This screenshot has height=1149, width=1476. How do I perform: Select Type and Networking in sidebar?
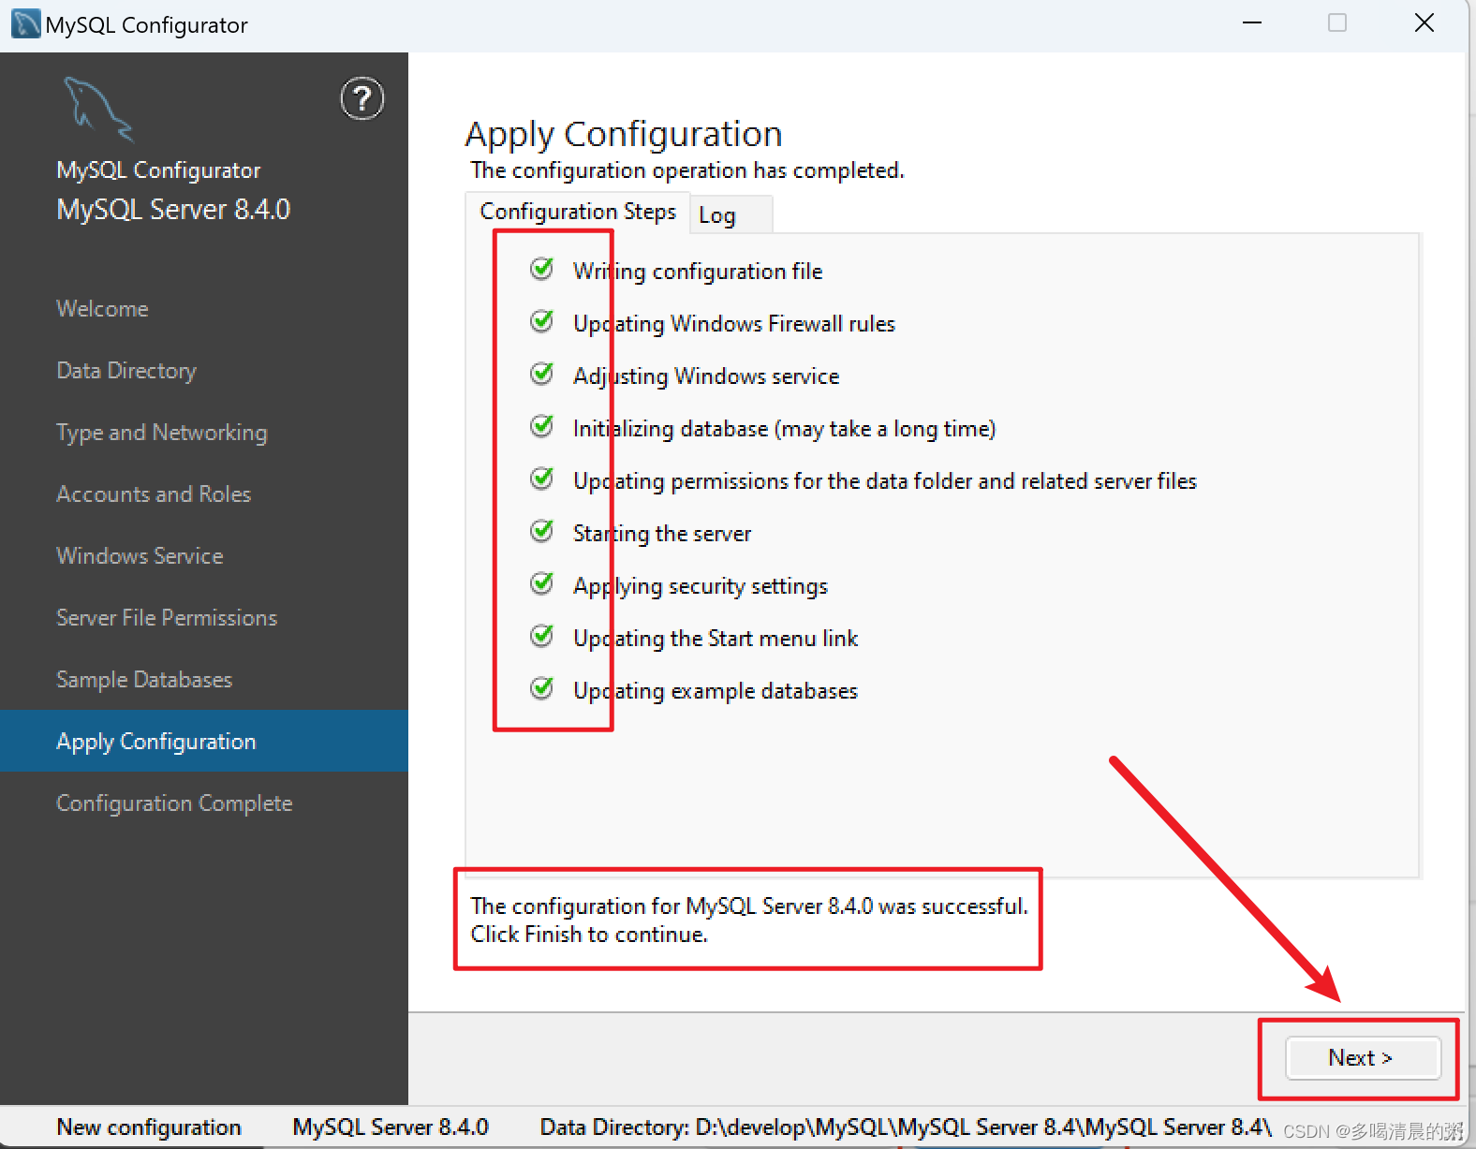(162, 433)
